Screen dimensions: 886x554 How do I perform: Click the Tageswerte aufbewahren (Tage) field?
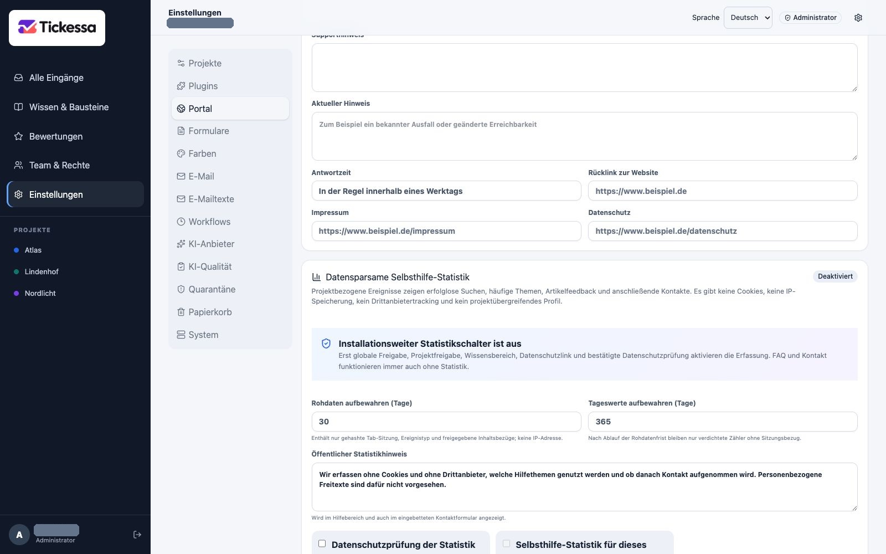(723, 422)
